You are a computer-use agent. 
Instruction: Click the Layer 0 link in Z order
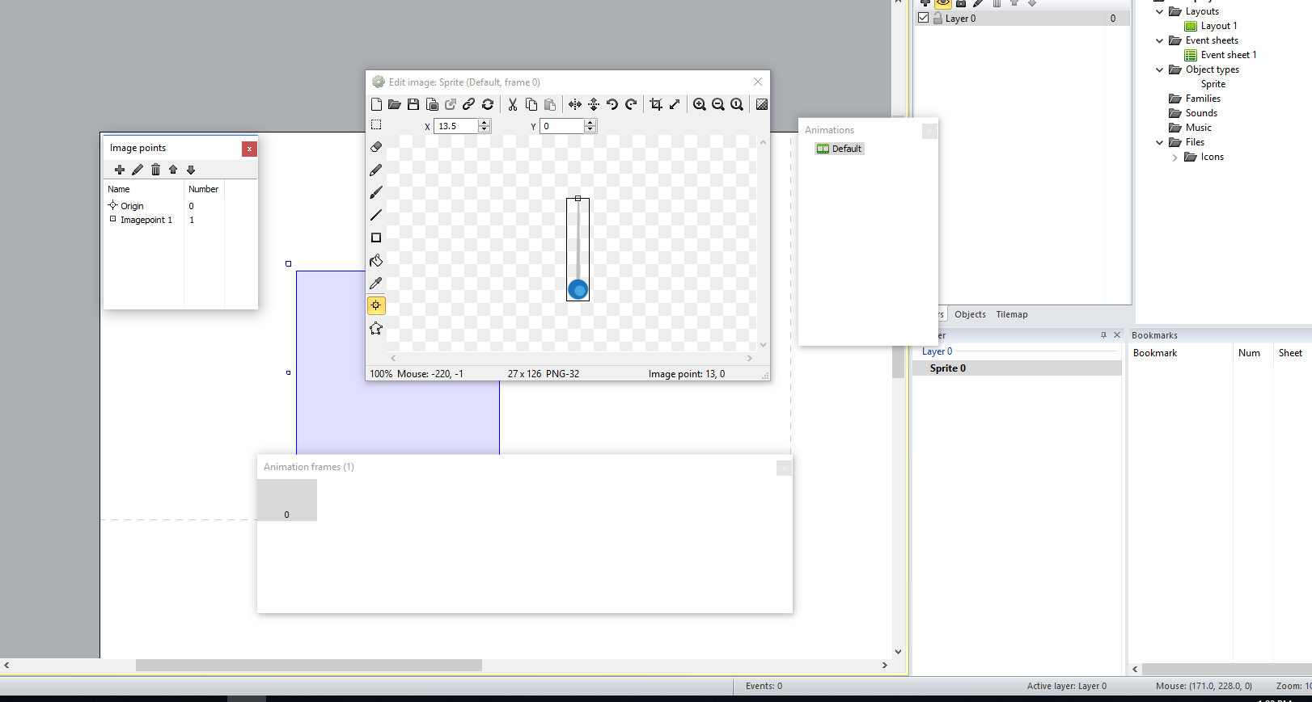coord(937,351)
